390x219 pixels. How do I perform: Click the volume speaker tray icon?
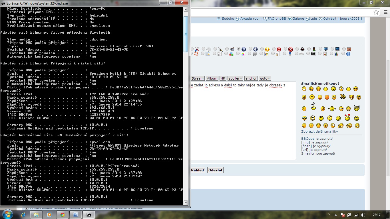coord(363,215)
